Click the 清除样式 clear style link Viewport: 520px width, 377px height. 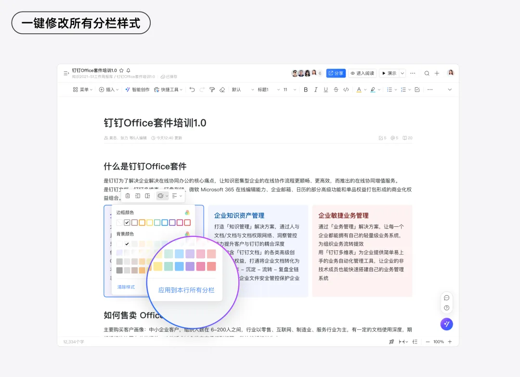126,287
